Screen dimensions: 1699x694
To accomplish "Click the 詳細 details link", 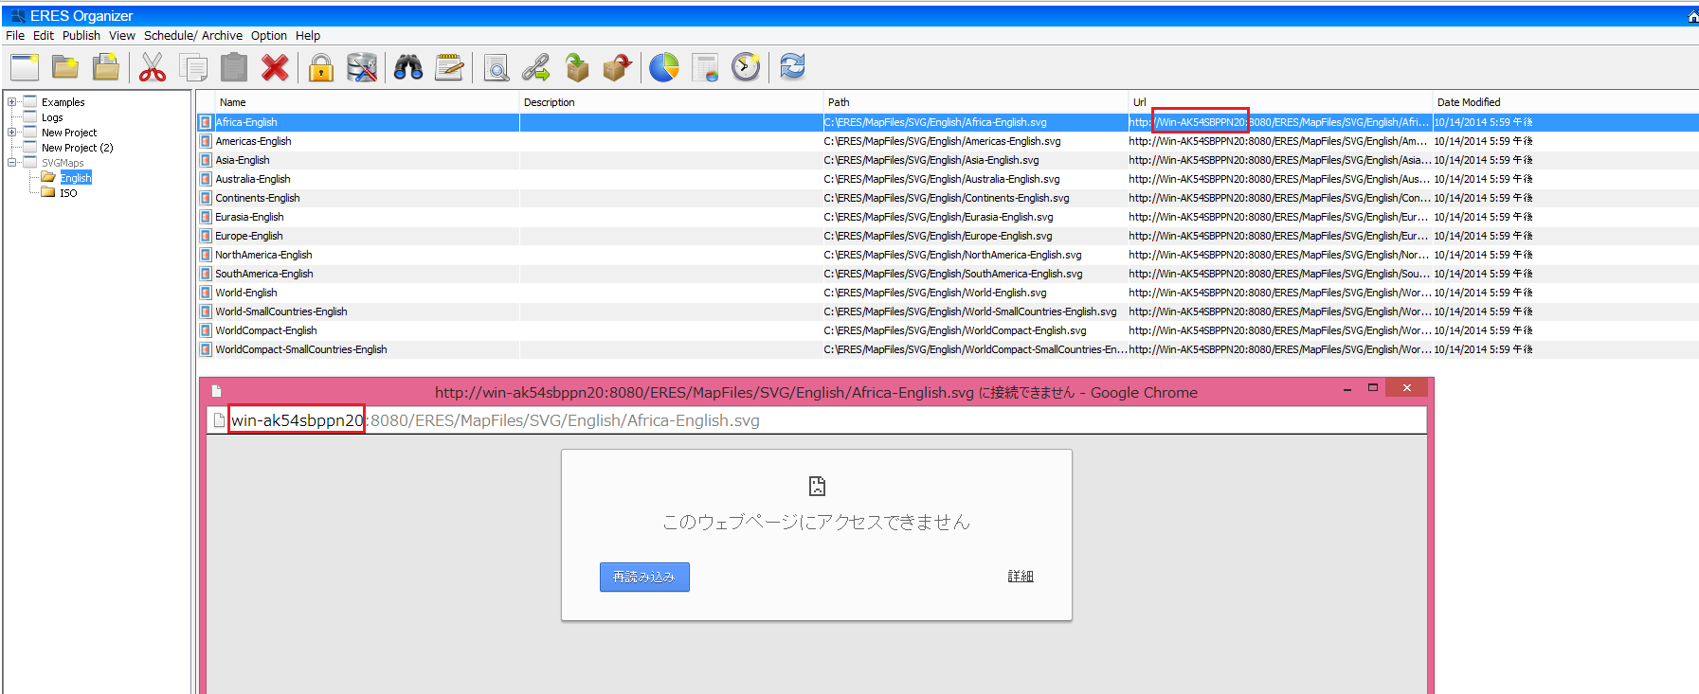I will [1021, 577].
